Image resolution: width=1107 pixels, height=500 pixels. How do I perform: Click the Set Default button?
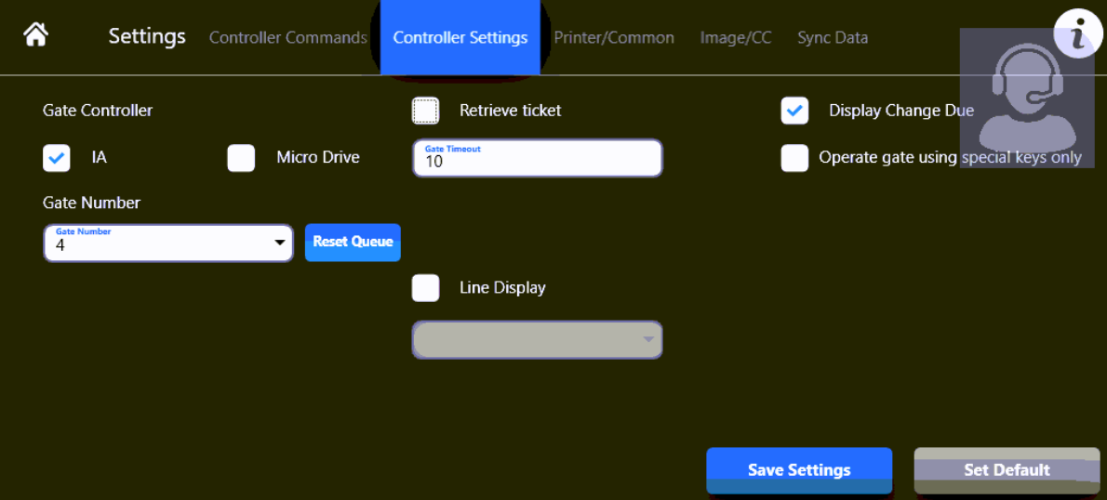(x=1007, y=470)
